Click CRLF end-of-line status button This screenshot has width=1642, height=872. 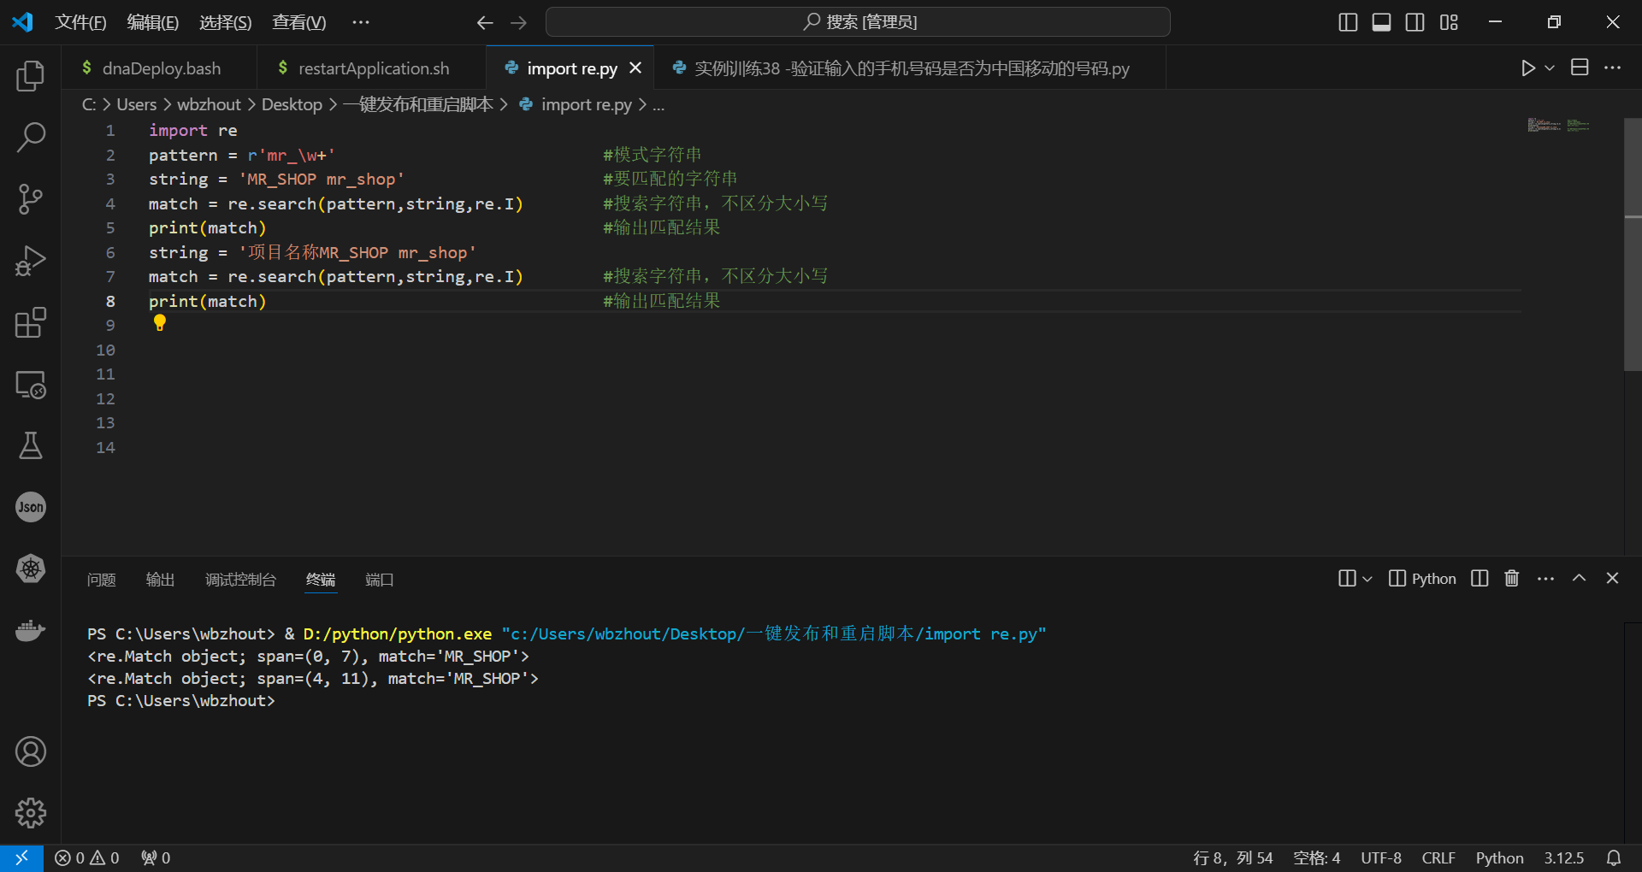pos(1438,857)
